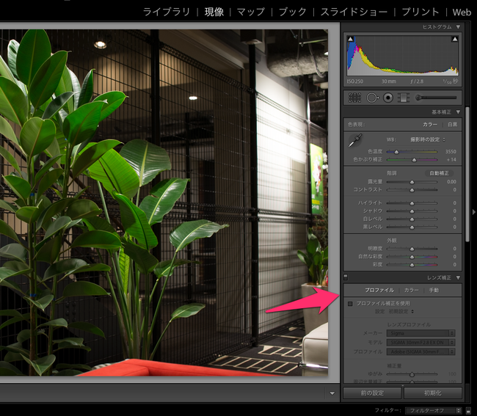Viewport: 477px width, 416px height.
Task: Select the Graduated Filter tool
Action: [404, 98]
